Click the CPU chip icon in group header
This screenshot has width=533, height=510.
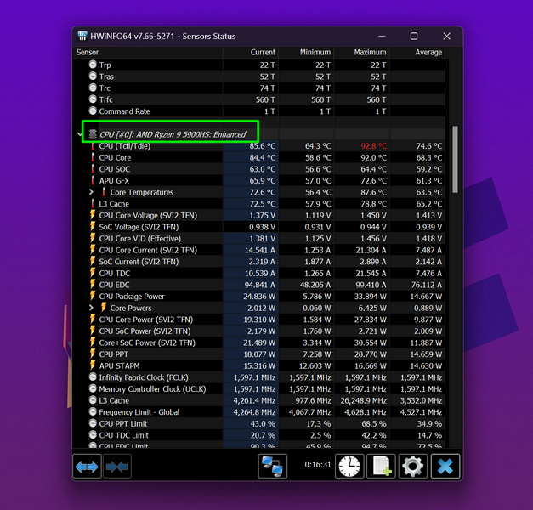pyautogui.click(x=92, y=134)
